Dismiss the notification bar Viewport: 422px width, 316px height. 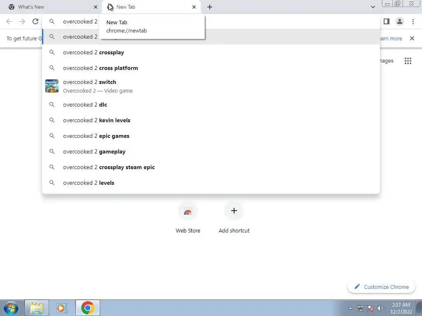pyautogui.click(x=412, y=38)
